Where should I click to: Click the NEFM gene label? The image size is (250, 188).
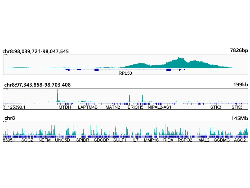pos(45,140)
